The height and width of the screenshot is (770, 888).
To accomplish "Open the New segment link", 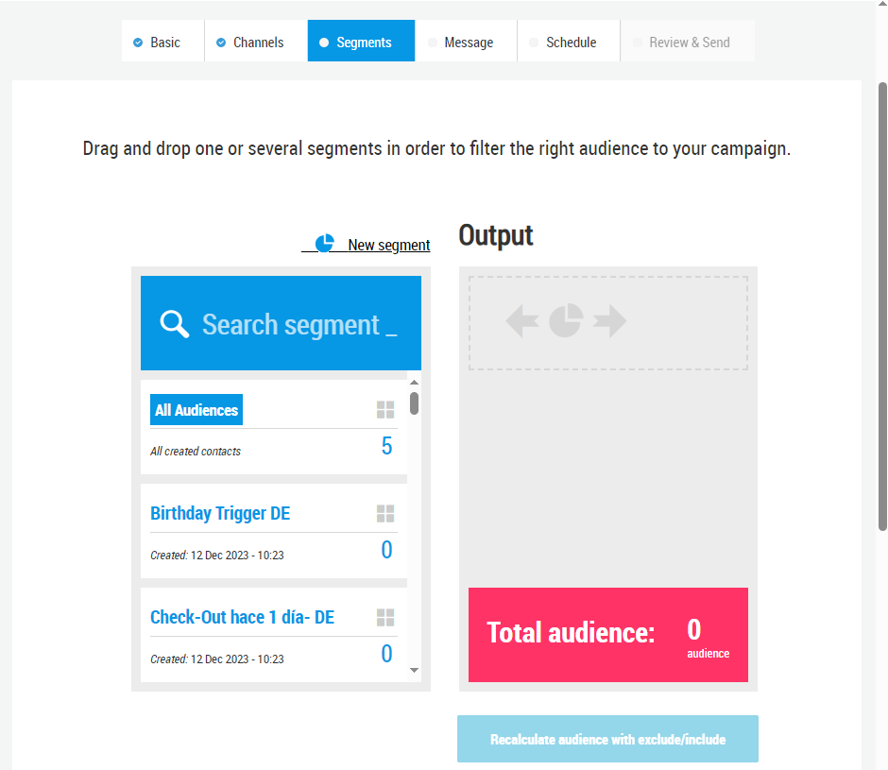I will 388,245.
